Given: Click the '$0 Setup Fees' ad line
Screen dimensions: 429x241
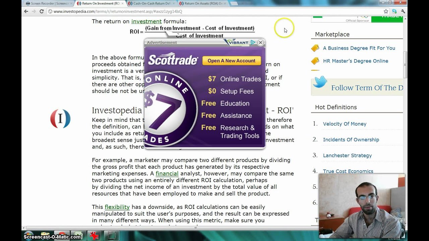Looking at the screenshot, I should (x=231, y=91).
